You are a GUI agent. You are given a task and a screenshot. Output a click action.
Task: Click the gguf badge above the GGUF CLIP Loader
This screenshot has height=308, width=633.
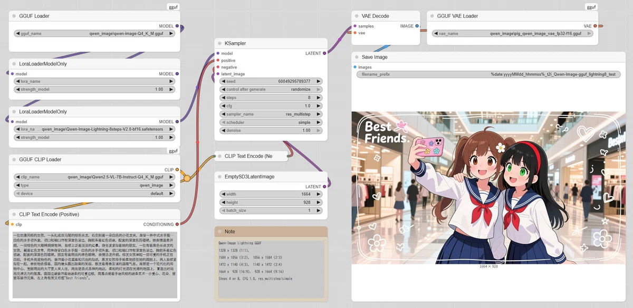pos(173,151)
